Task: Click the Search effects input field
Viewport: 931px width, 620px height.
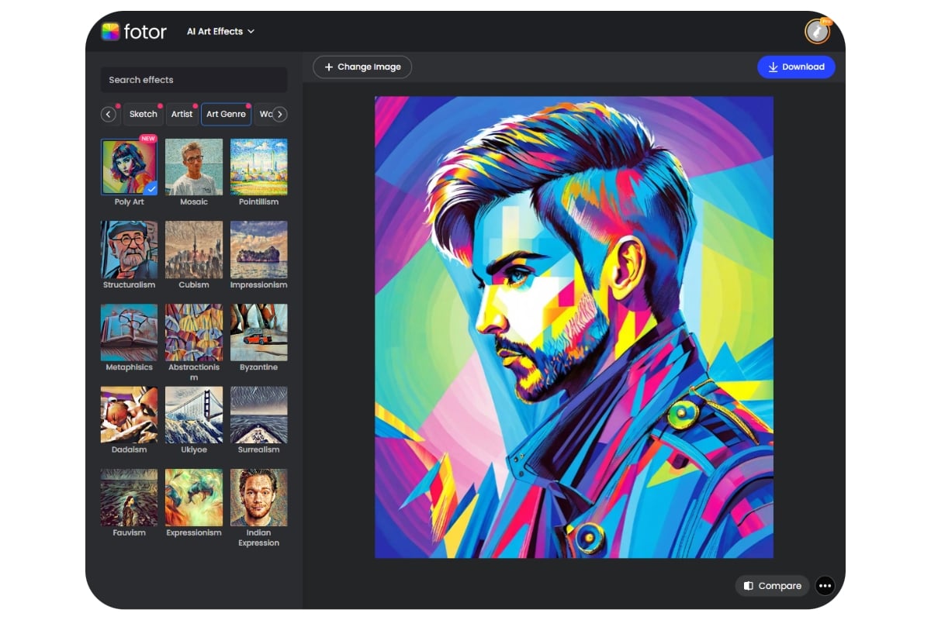Action: coord(193,80)
